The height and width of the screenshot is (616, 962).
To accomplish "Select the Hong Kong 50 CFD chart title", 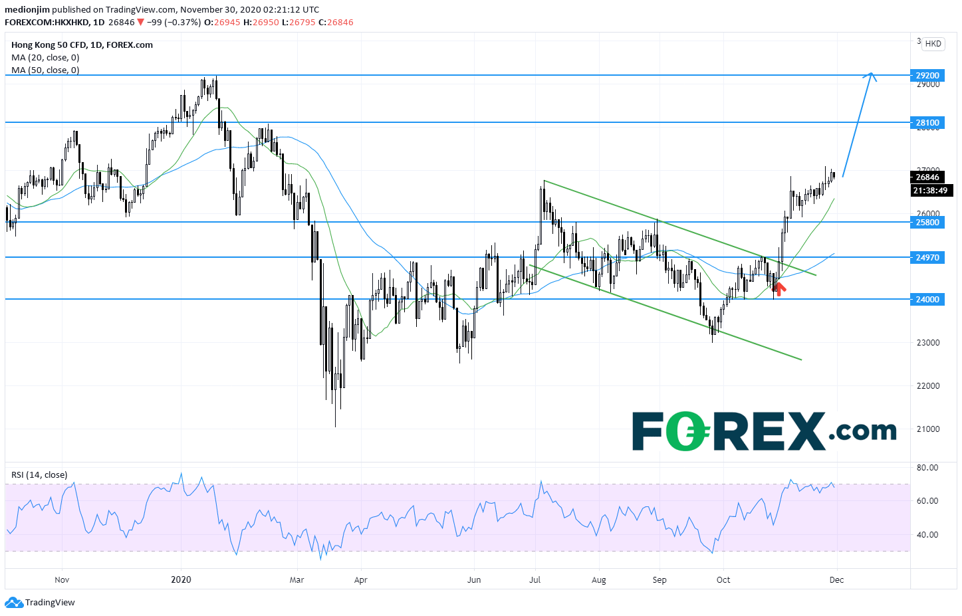I will 82,45.
